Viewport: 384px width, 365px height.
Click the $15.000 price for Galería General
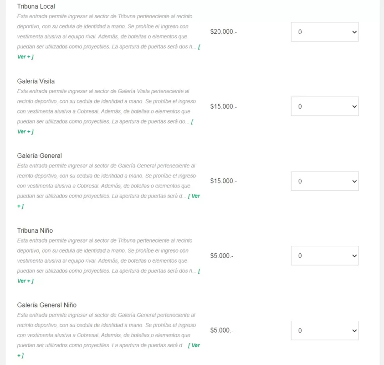pos(223,181)
